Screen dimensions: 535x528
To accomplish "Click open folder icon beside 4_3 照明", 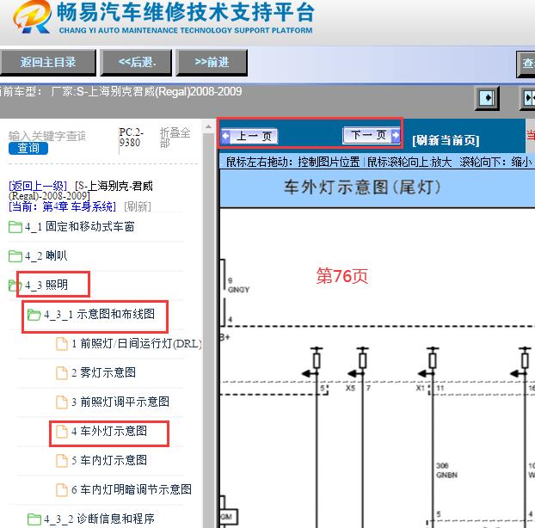I will pos(14,285).
